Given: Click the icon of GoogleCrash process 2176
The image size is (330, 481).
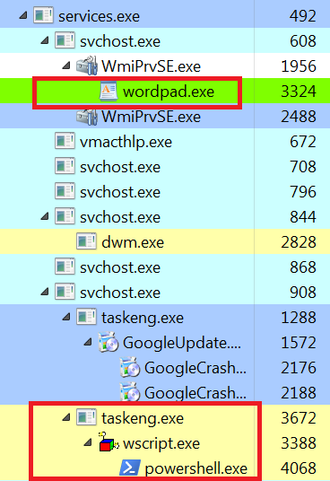Looking at the screenshot, I should point(130,368).
